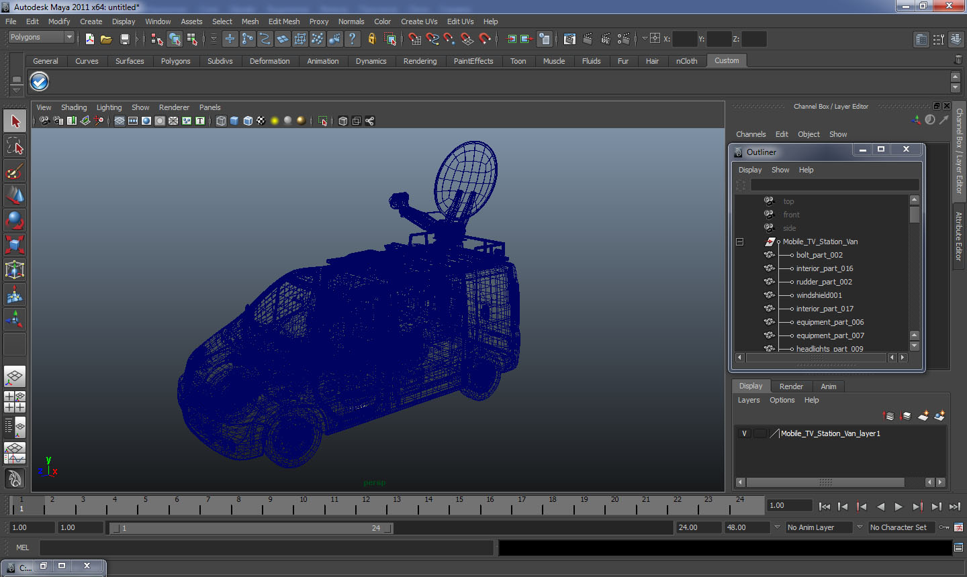The image size is (967, 577).
Task: Open the input field mode dropdown arrow
Action: pos(645,39)
